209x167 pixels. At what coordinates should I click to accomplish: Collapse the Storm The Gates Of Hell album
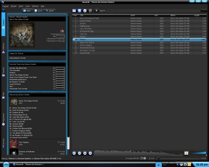coord(28,101)
